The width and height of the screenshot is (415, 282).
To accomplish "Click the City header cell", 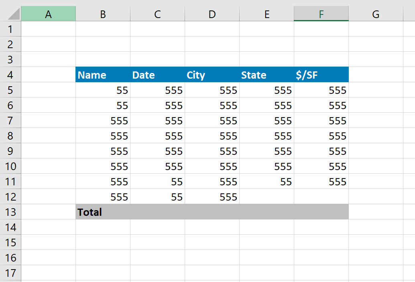I will 212,75.
